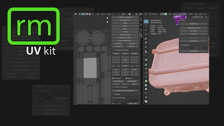The image size is (224, 126).
Task: Activate the Move tool in viewport toolbar
Action: click(x=146, y=30)
